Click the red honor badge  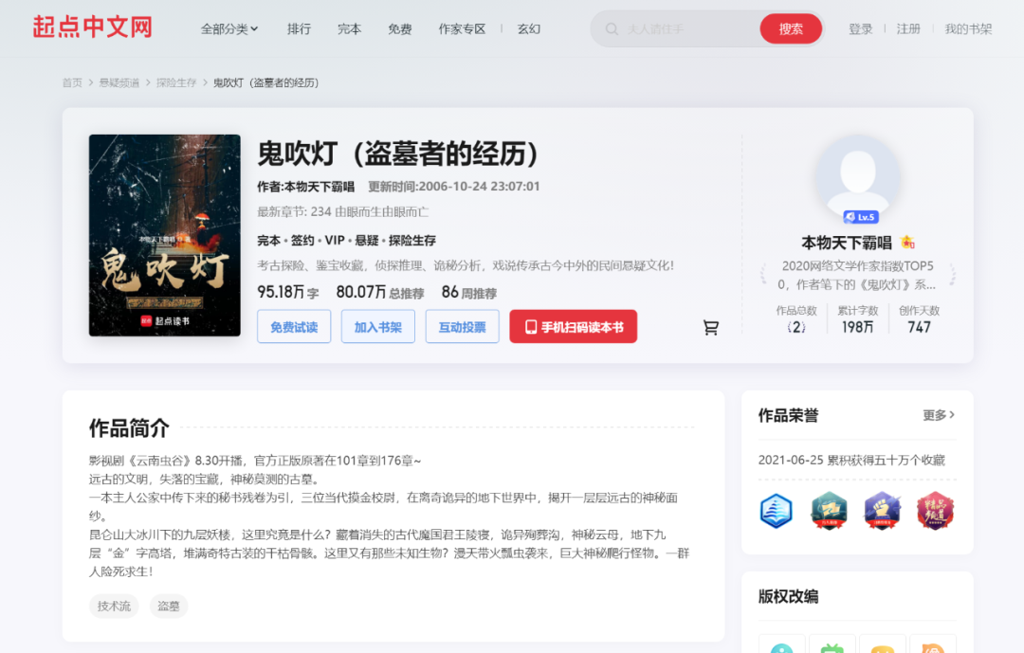coord(935,511)
